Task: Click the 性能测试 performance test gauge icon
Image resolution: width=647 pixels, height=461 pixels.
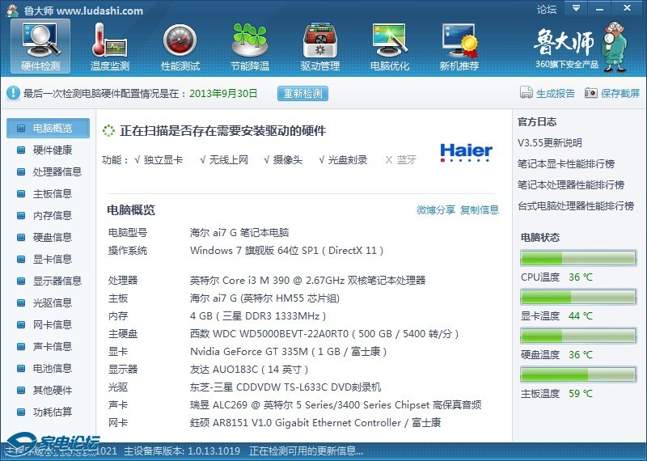Action: (x=180, y=45)
